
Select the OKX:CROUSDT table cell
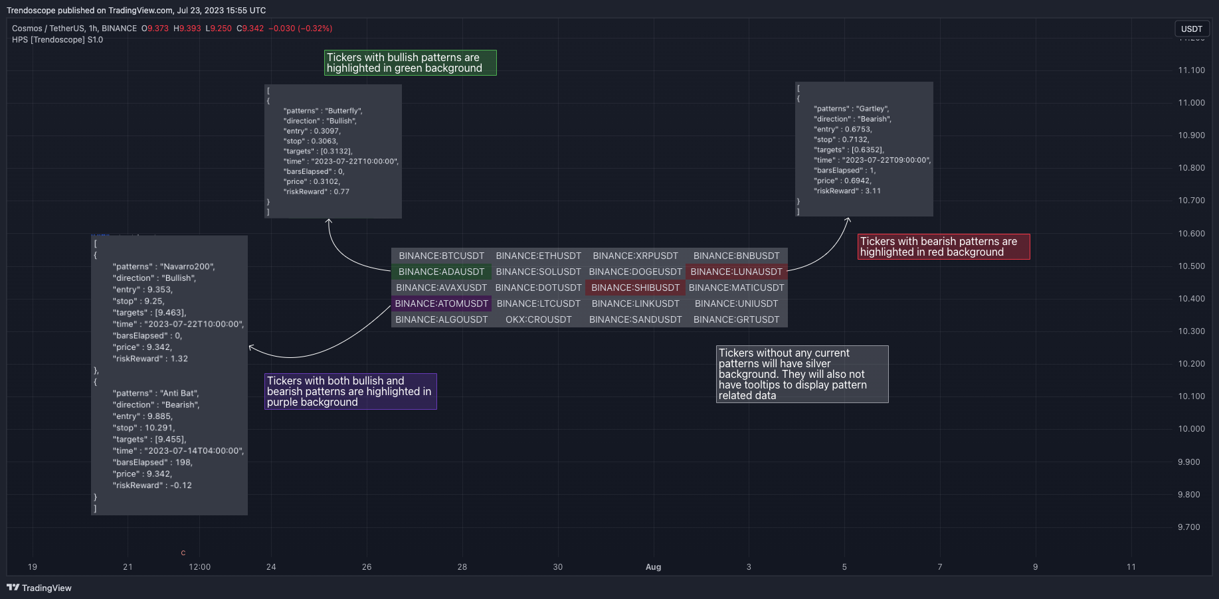click(538, 319)
